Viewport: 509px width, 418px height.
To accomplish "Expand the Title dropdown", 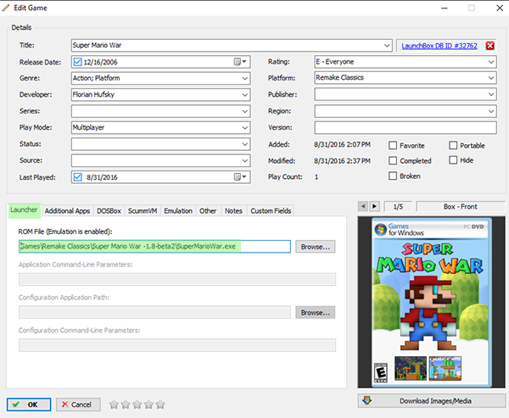I will [x=387, y=46].
